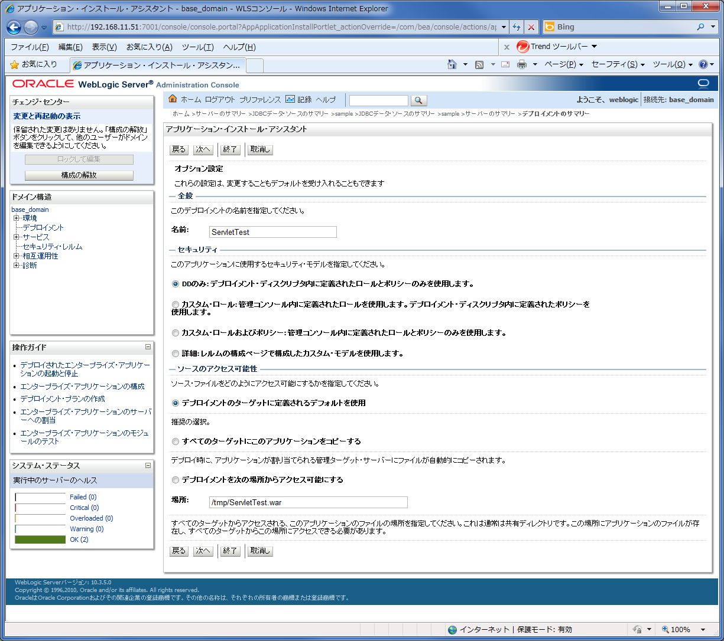Image resolution: width=724 pixels, height=641 pixels.
Task: Click the top 次へ button
Action: point(203,149)
